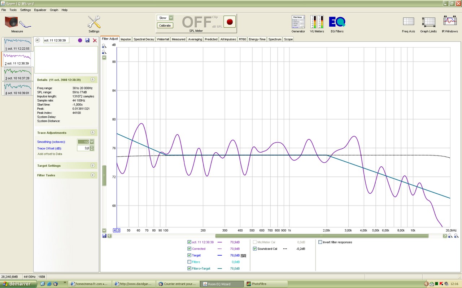Toggle the Filters+Target checkbox

tap(189, 269)
